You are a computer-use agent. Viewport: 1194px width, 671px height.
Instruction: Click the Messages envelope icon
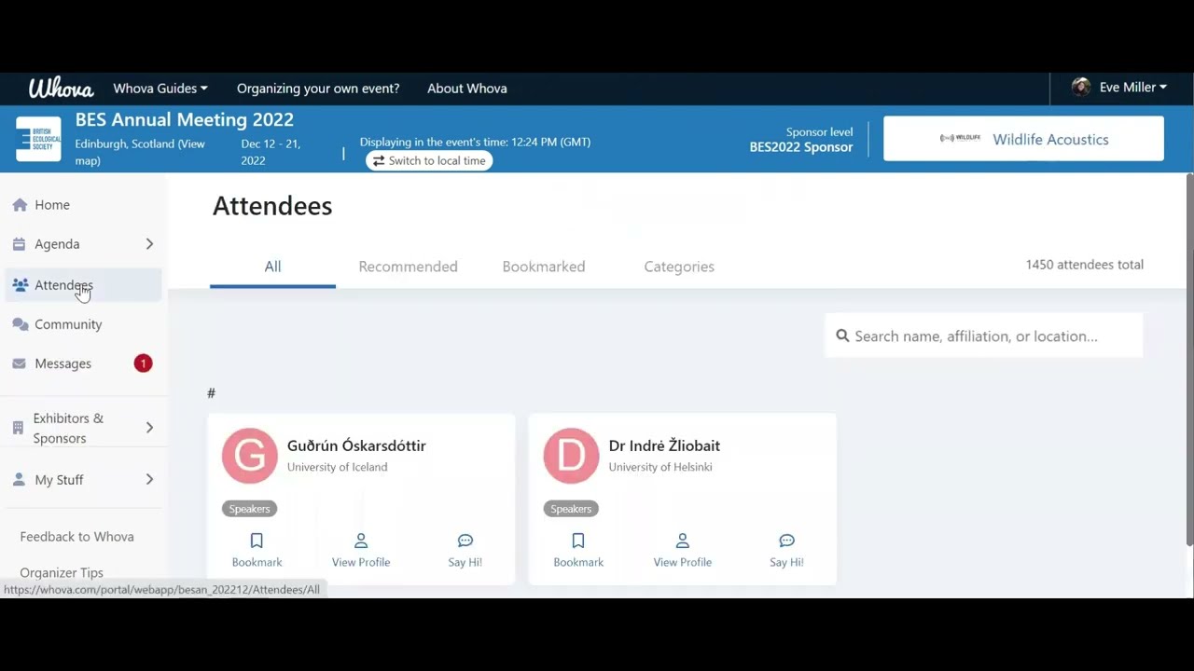(20, 363)
